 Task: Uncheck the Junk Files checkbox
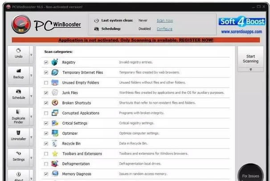pos(46,93)
